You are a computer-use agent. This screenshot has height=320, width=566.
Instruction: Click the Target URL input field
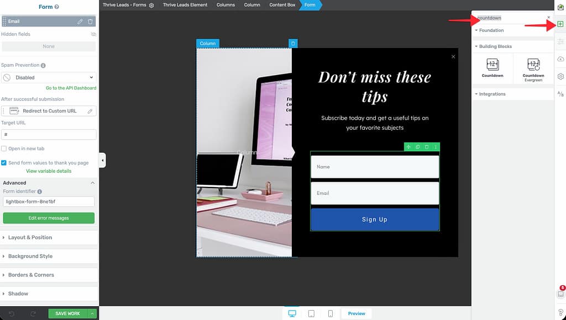(x=49, y=135)
